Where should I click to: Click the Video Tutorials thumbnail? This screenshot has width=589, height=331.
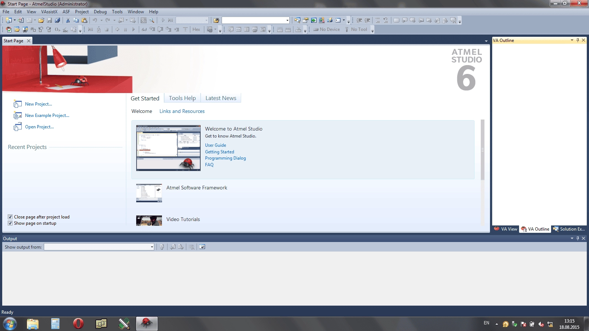coord(149,221)
